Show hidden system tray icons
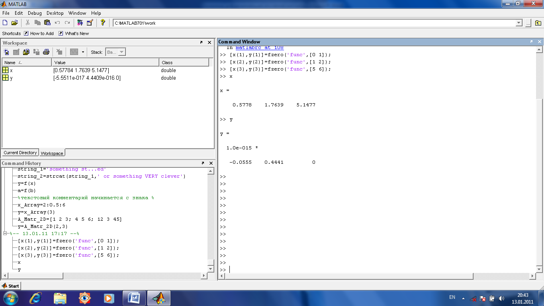 pos(463,298)
